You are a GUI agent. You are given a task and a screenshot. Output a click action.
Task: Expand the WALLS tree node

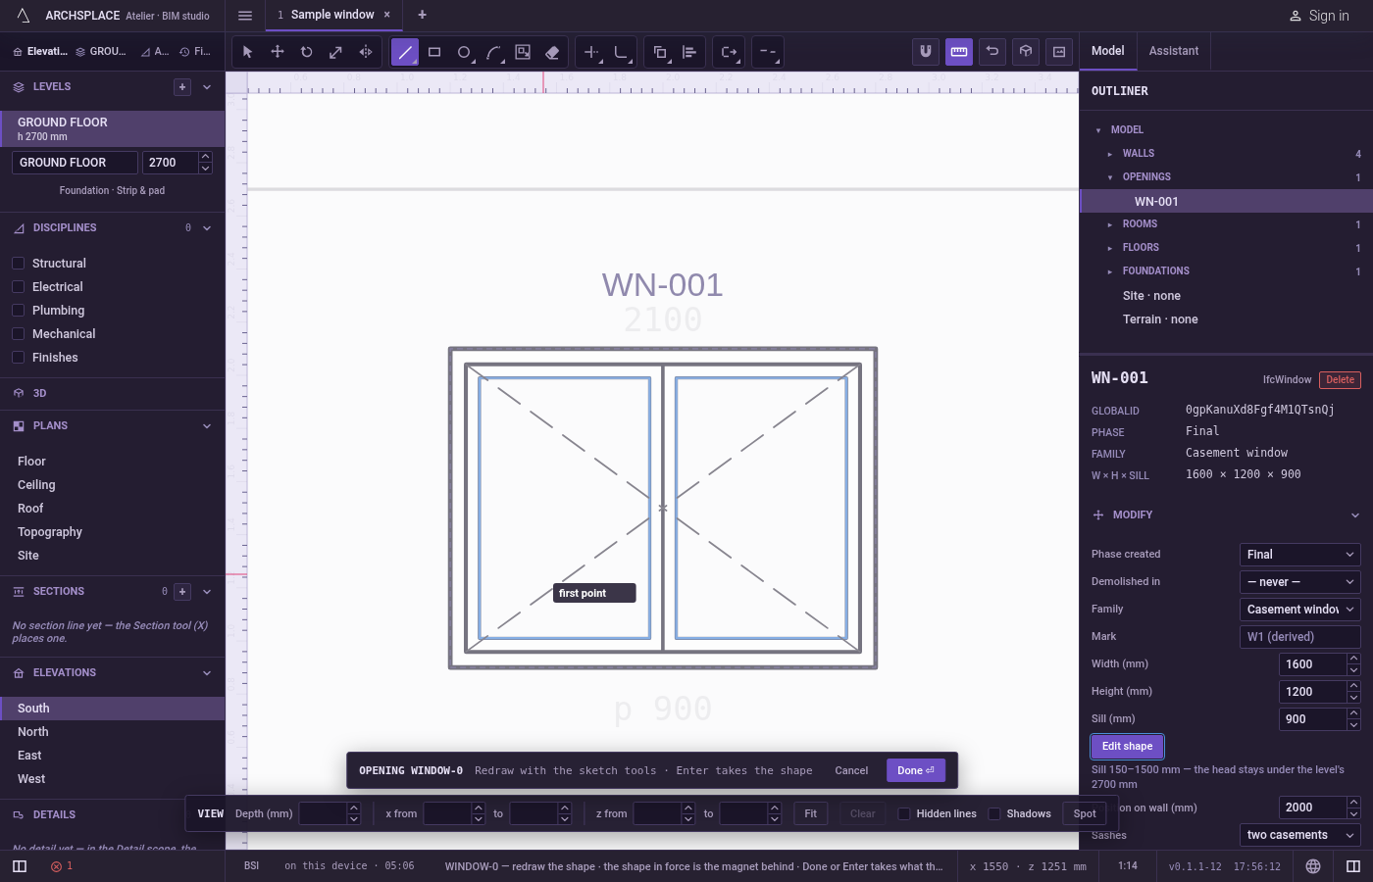1110,154
